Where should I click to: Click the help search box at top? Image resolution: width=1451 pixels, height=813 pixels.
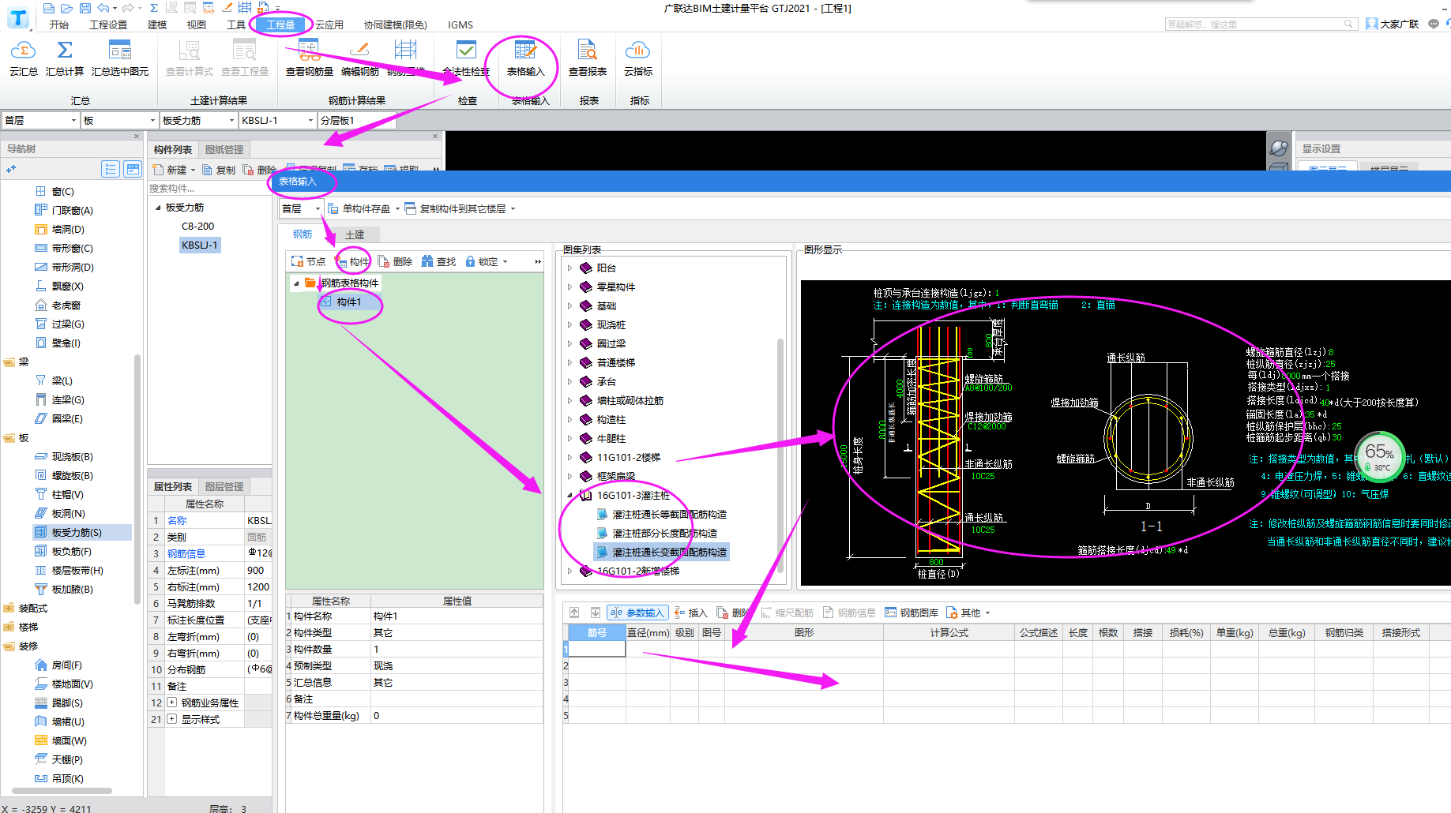(x=1261, y=24)
